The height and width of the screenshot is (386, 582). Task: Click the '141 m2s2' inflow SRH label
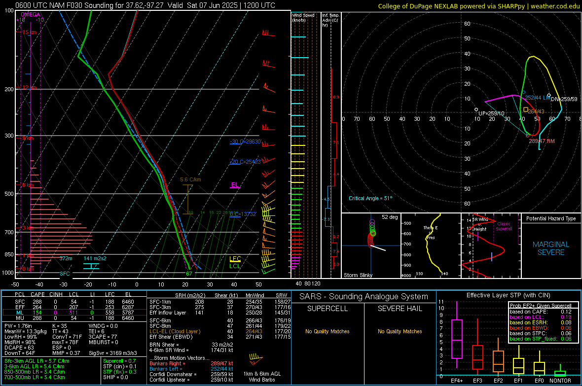(x=95, y=258)
